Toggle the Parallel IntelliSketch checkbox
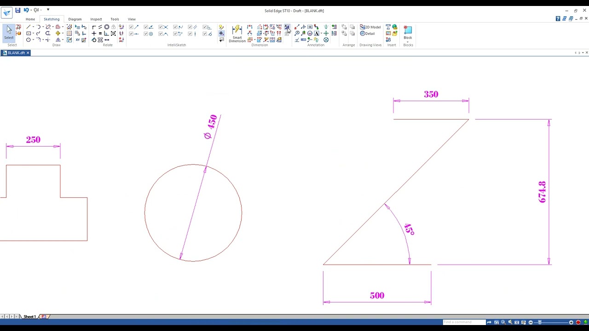589x331 pixels. click(190, 27)
